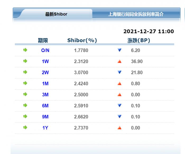The image size is (185, 154).
Task: Switch to the 最新Shibor tab
Action: (x=56, y=14)
